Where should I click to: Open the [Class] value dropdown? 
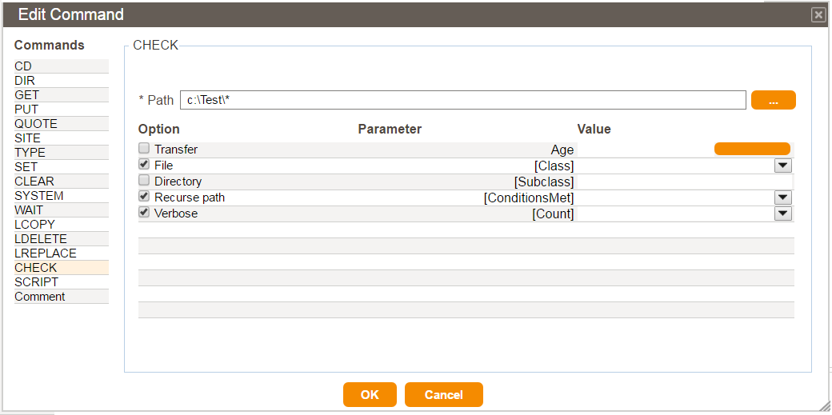(x=783, y=166)
